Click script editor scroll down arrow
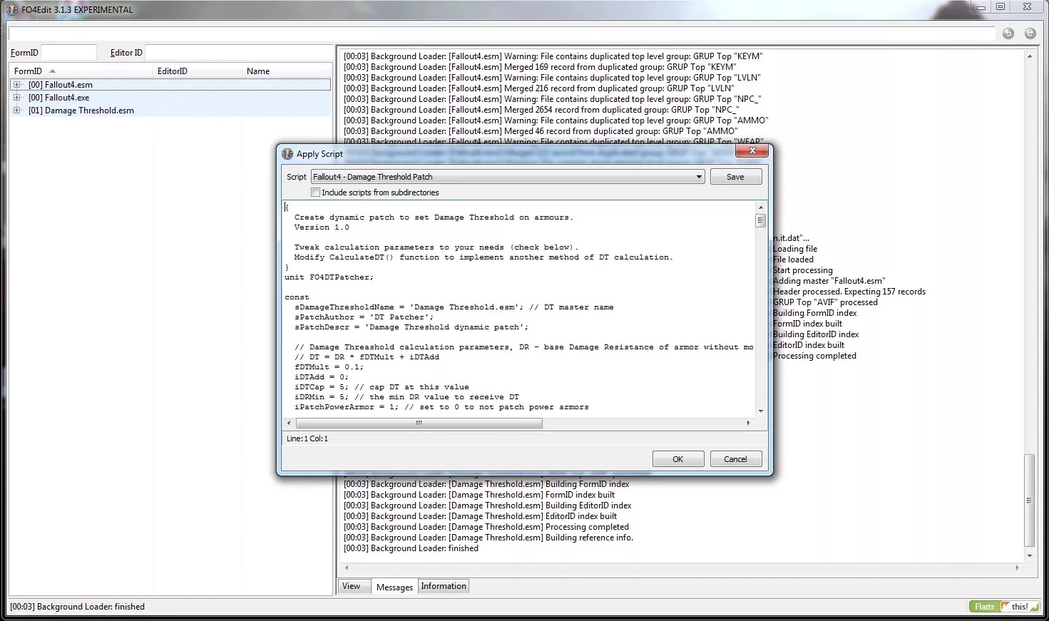The width and height of the screenshot is (1049, 621). tap(760, 411)
